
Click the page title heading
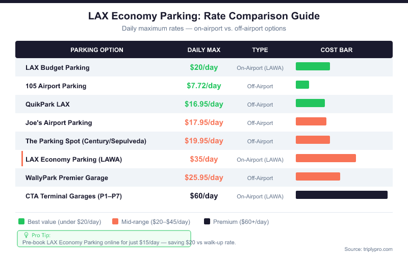(x=204, y=16)
